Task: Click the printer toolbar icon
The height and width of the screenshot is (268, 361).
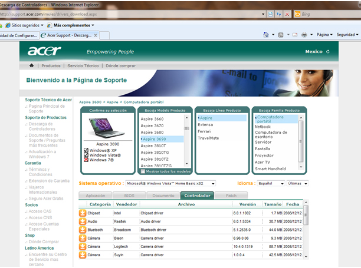Action: tap(304, 35)
